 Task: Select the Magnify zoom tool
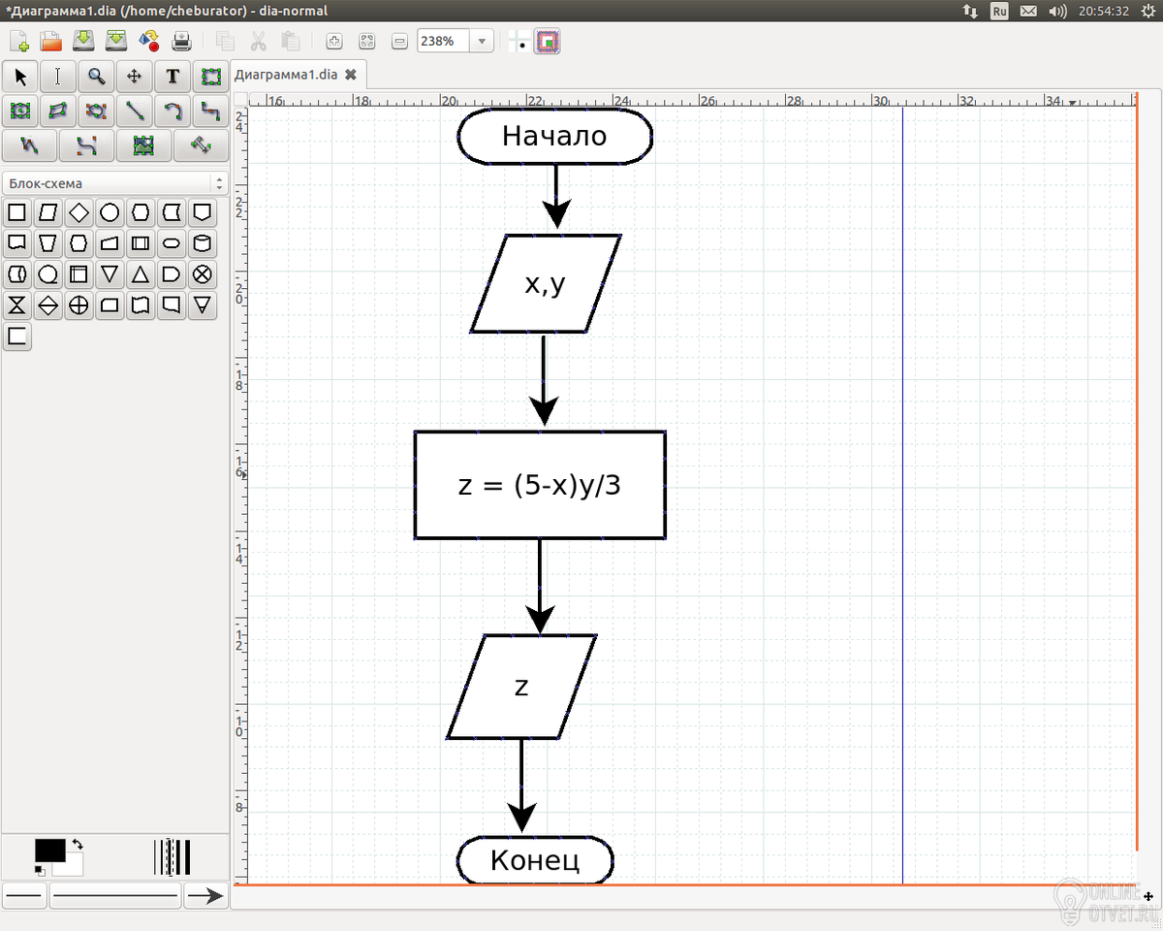pos(96,77)
